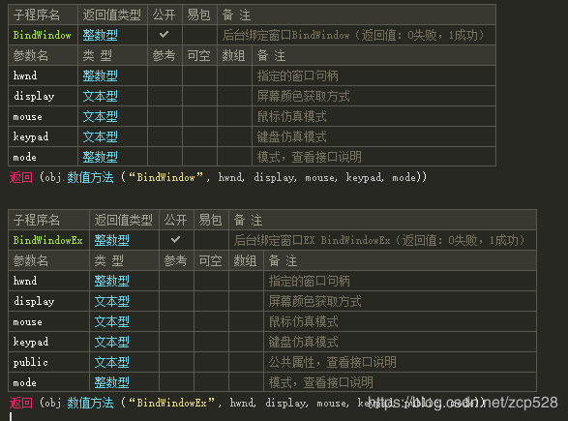Click 可空 header of BindWindow table
The image size is (568, 421).
point(199,55)
